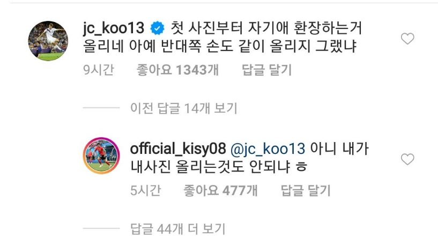
Task: Like the comment by jc_koo13
Action: 407,39
